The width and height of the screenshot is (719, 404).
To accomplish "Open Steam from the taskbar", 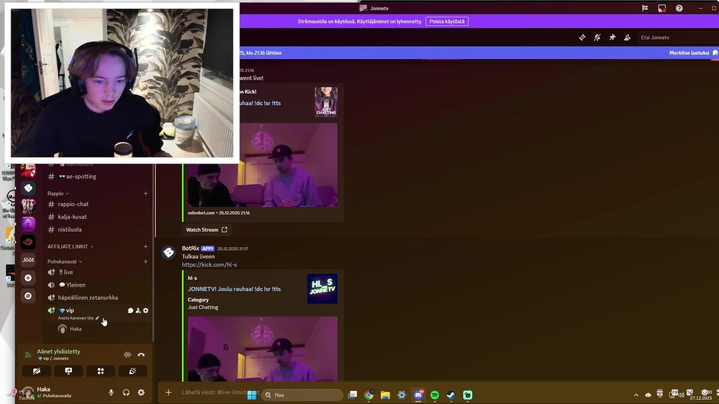I will click(451, 395).
